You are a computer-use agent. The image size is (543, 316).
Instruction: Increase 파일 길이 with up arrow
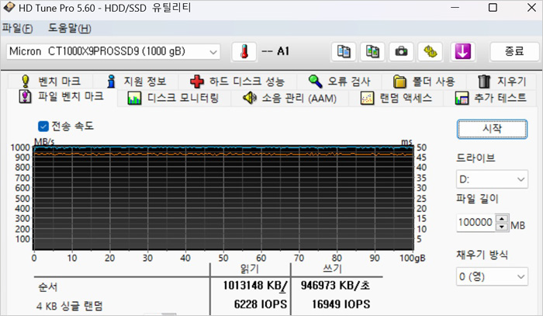[502, 219]
